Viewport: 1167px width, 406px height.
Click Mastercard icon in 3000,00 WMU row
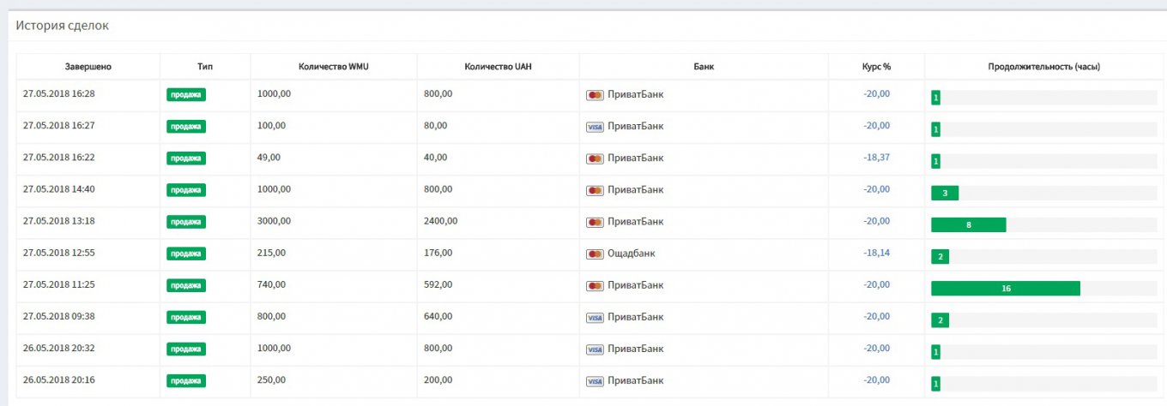[595, 223]
